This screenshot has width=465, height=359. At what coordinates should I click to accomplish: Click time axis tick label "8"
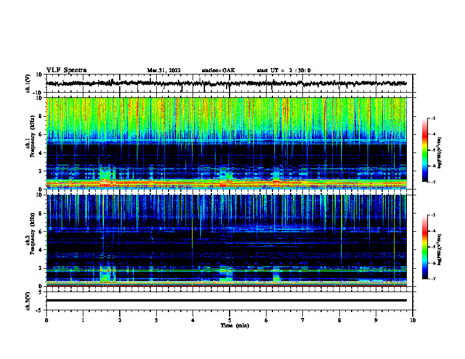(x=339, y=320)
